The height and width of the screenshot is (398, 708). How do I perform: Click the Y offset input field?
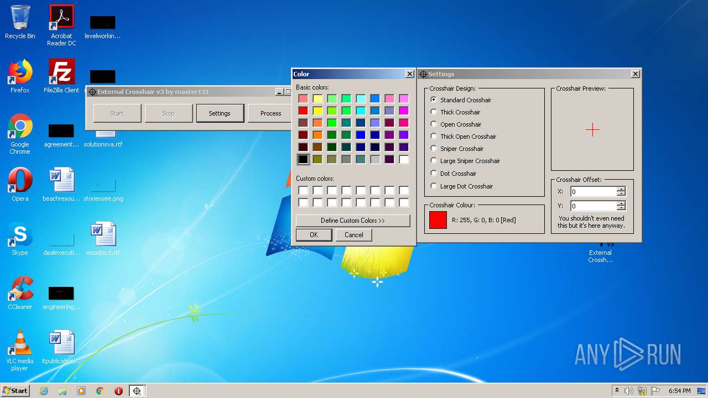click(x=594, y=206)
